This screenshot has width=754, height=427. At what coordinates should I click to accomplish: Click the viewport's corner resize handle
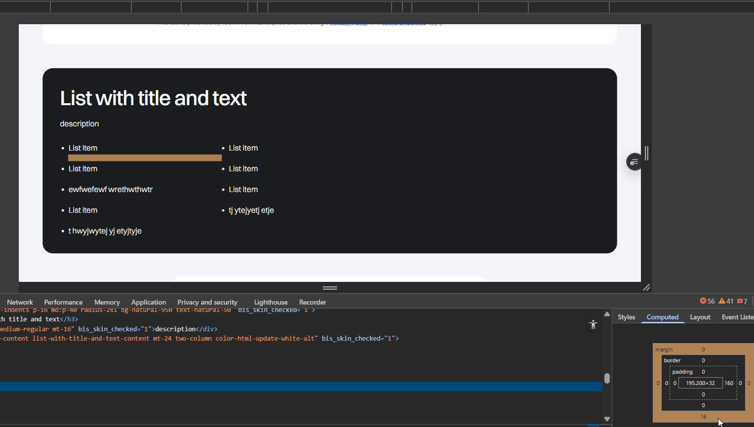(646, 287)
